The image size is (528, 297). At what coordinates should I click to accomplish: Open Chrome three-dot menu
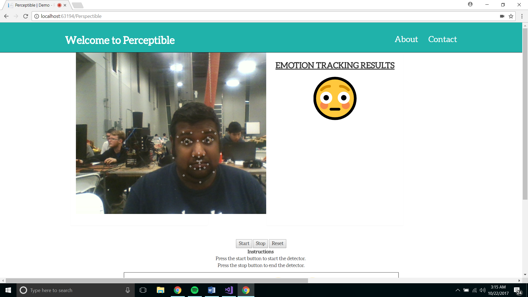522,16
